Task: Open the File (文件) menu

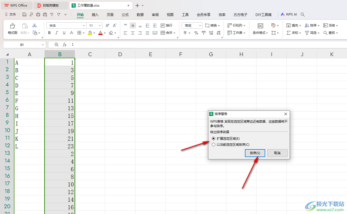Action: 11,14
